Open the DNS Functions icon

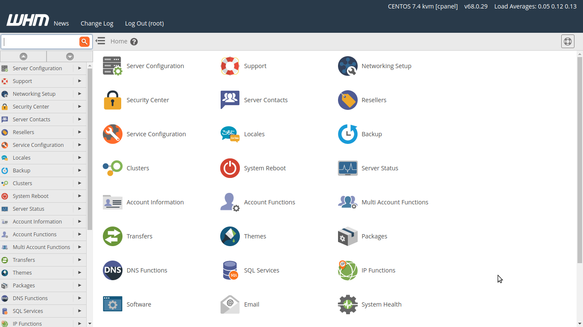[x=112, y=270]
